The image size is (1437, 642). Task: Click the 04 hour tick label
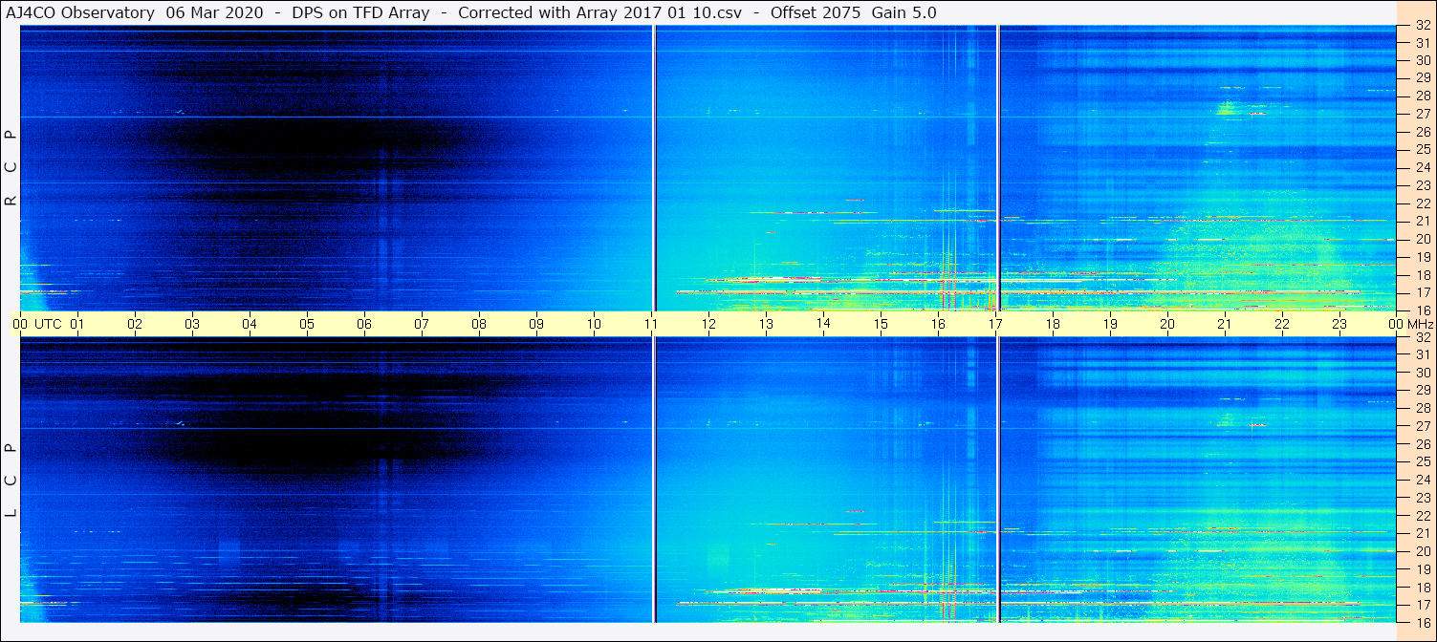[250, 324]
